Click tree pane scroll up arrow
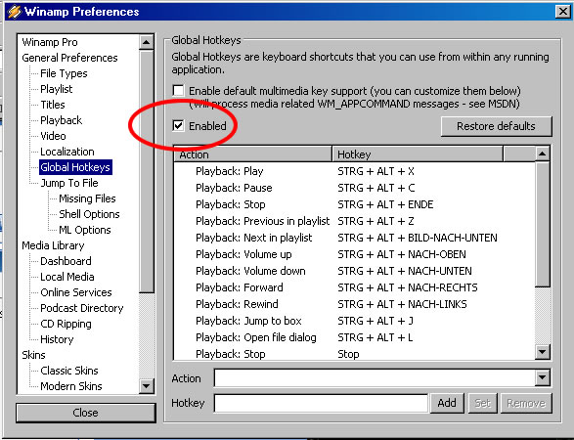The height and width of the screenshot is (440, 574). coord(147,42)
